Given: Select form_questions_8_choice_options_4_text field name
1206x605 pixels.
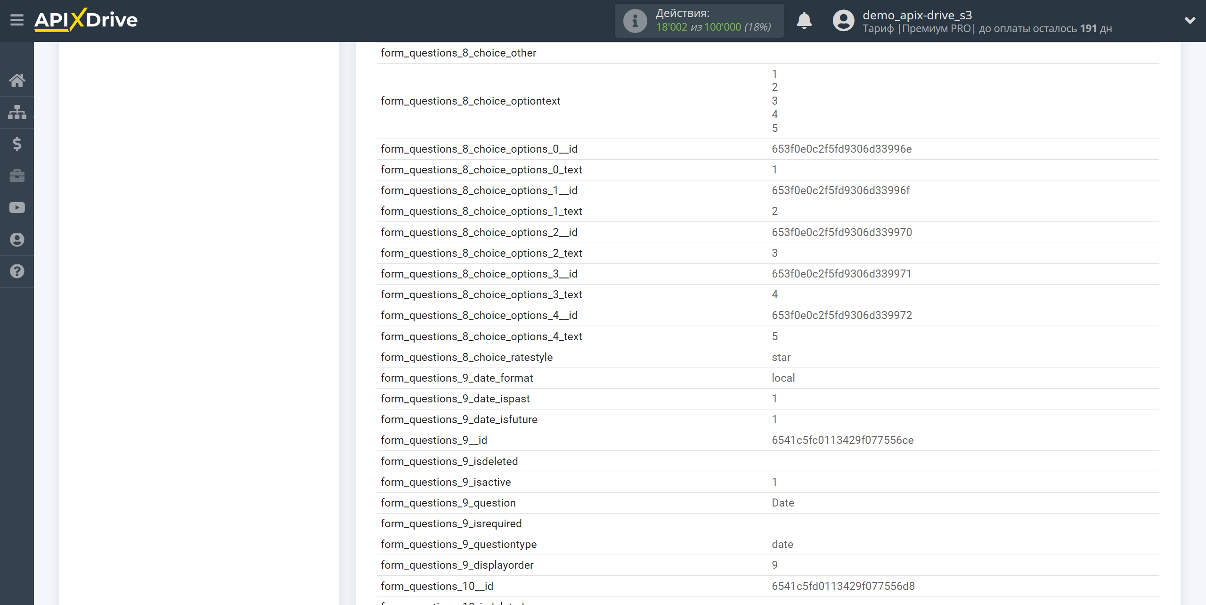Looking at the screenshot, I should point(481,337).
